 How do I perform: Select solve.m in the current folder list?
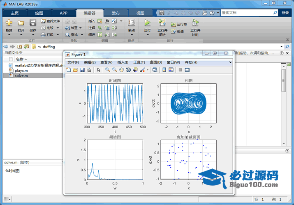tap(33, 75)
